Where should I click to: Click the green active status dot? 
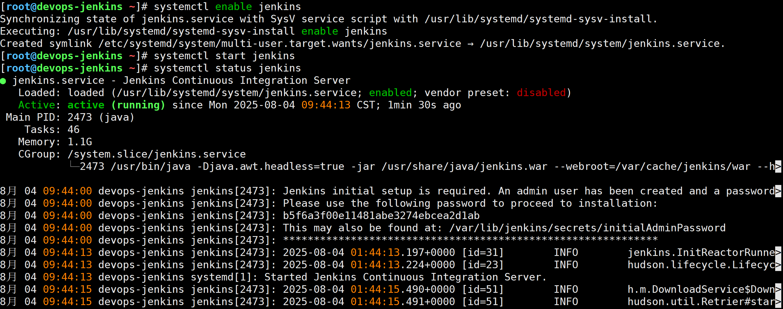3,81
